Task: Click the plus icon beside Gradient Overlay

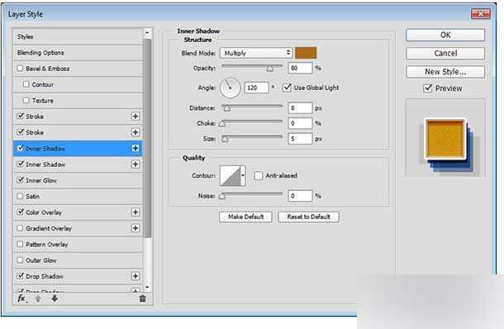Action: point(136,228)
